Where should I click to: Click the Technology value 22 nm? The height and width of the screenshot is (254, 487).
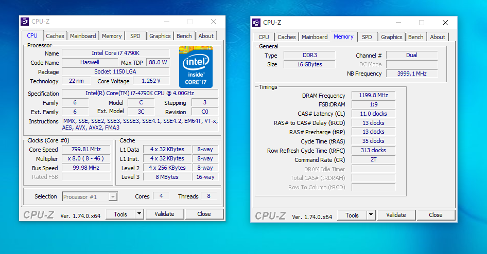click(76, 81)
